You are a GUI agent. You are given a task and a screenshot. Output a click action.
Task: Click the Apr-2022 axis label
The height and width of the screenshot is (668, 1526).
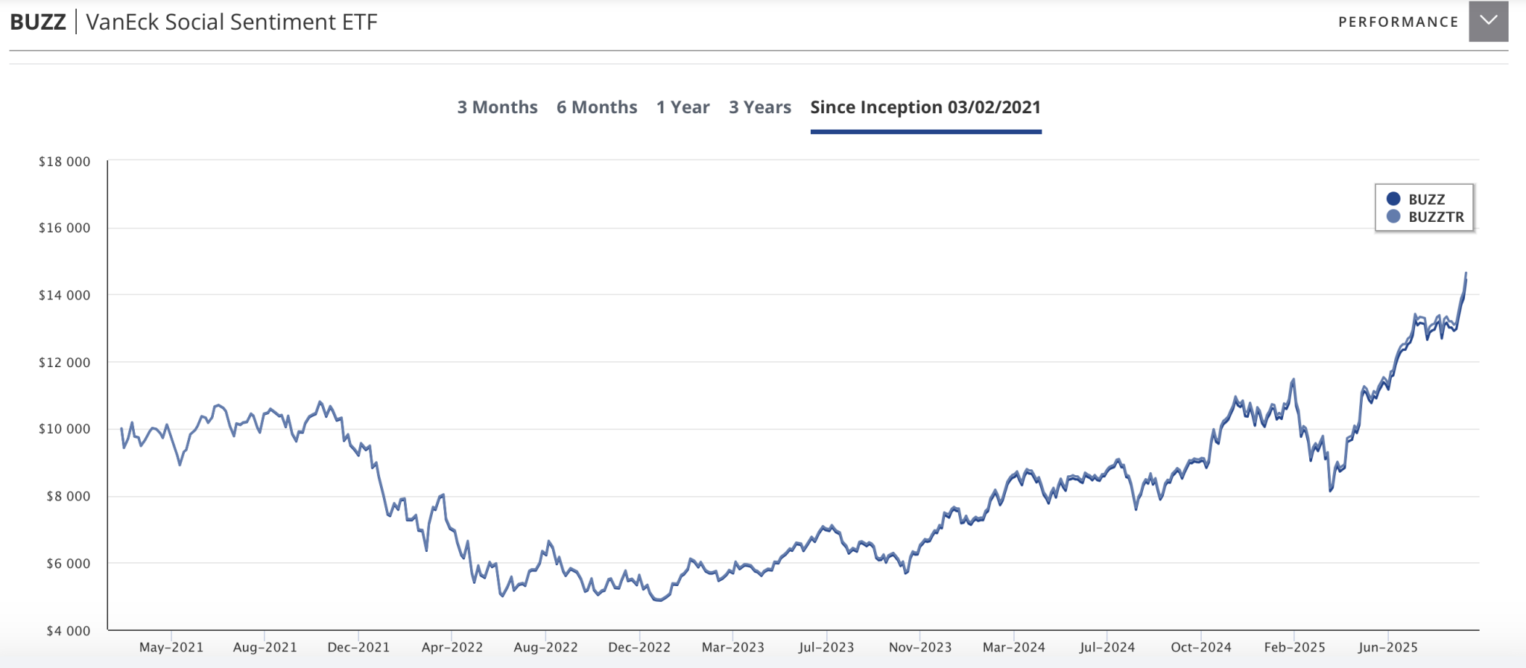pos(452,647)
